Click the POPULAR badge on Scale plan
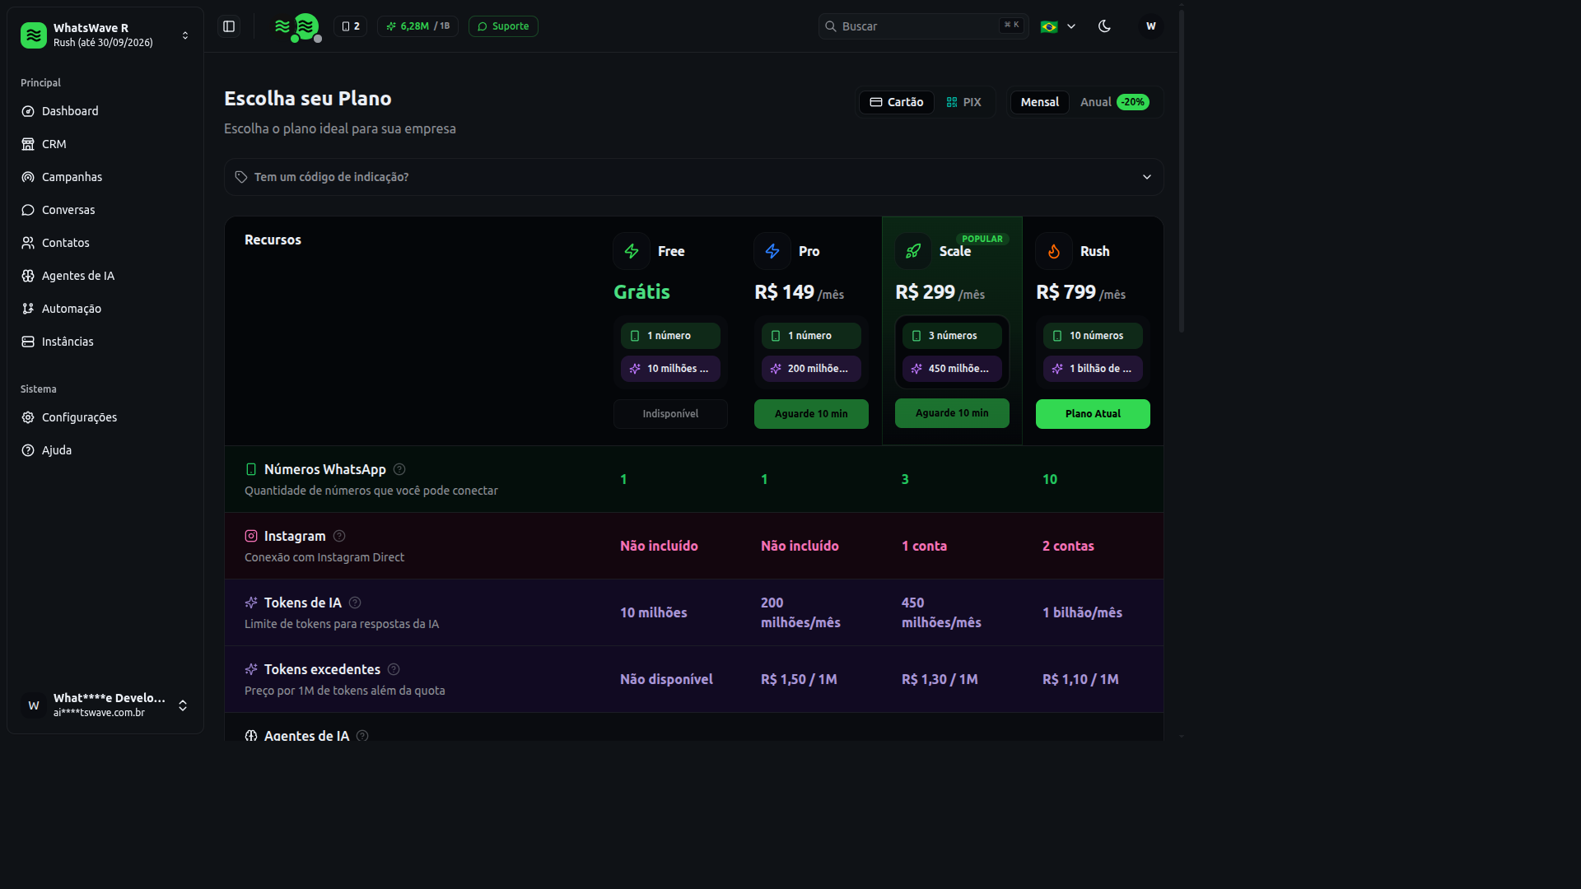 pyautogui.click(x=982, y=239)
